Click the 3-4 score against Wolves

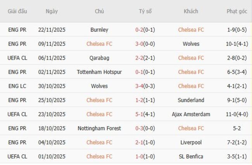139,86
